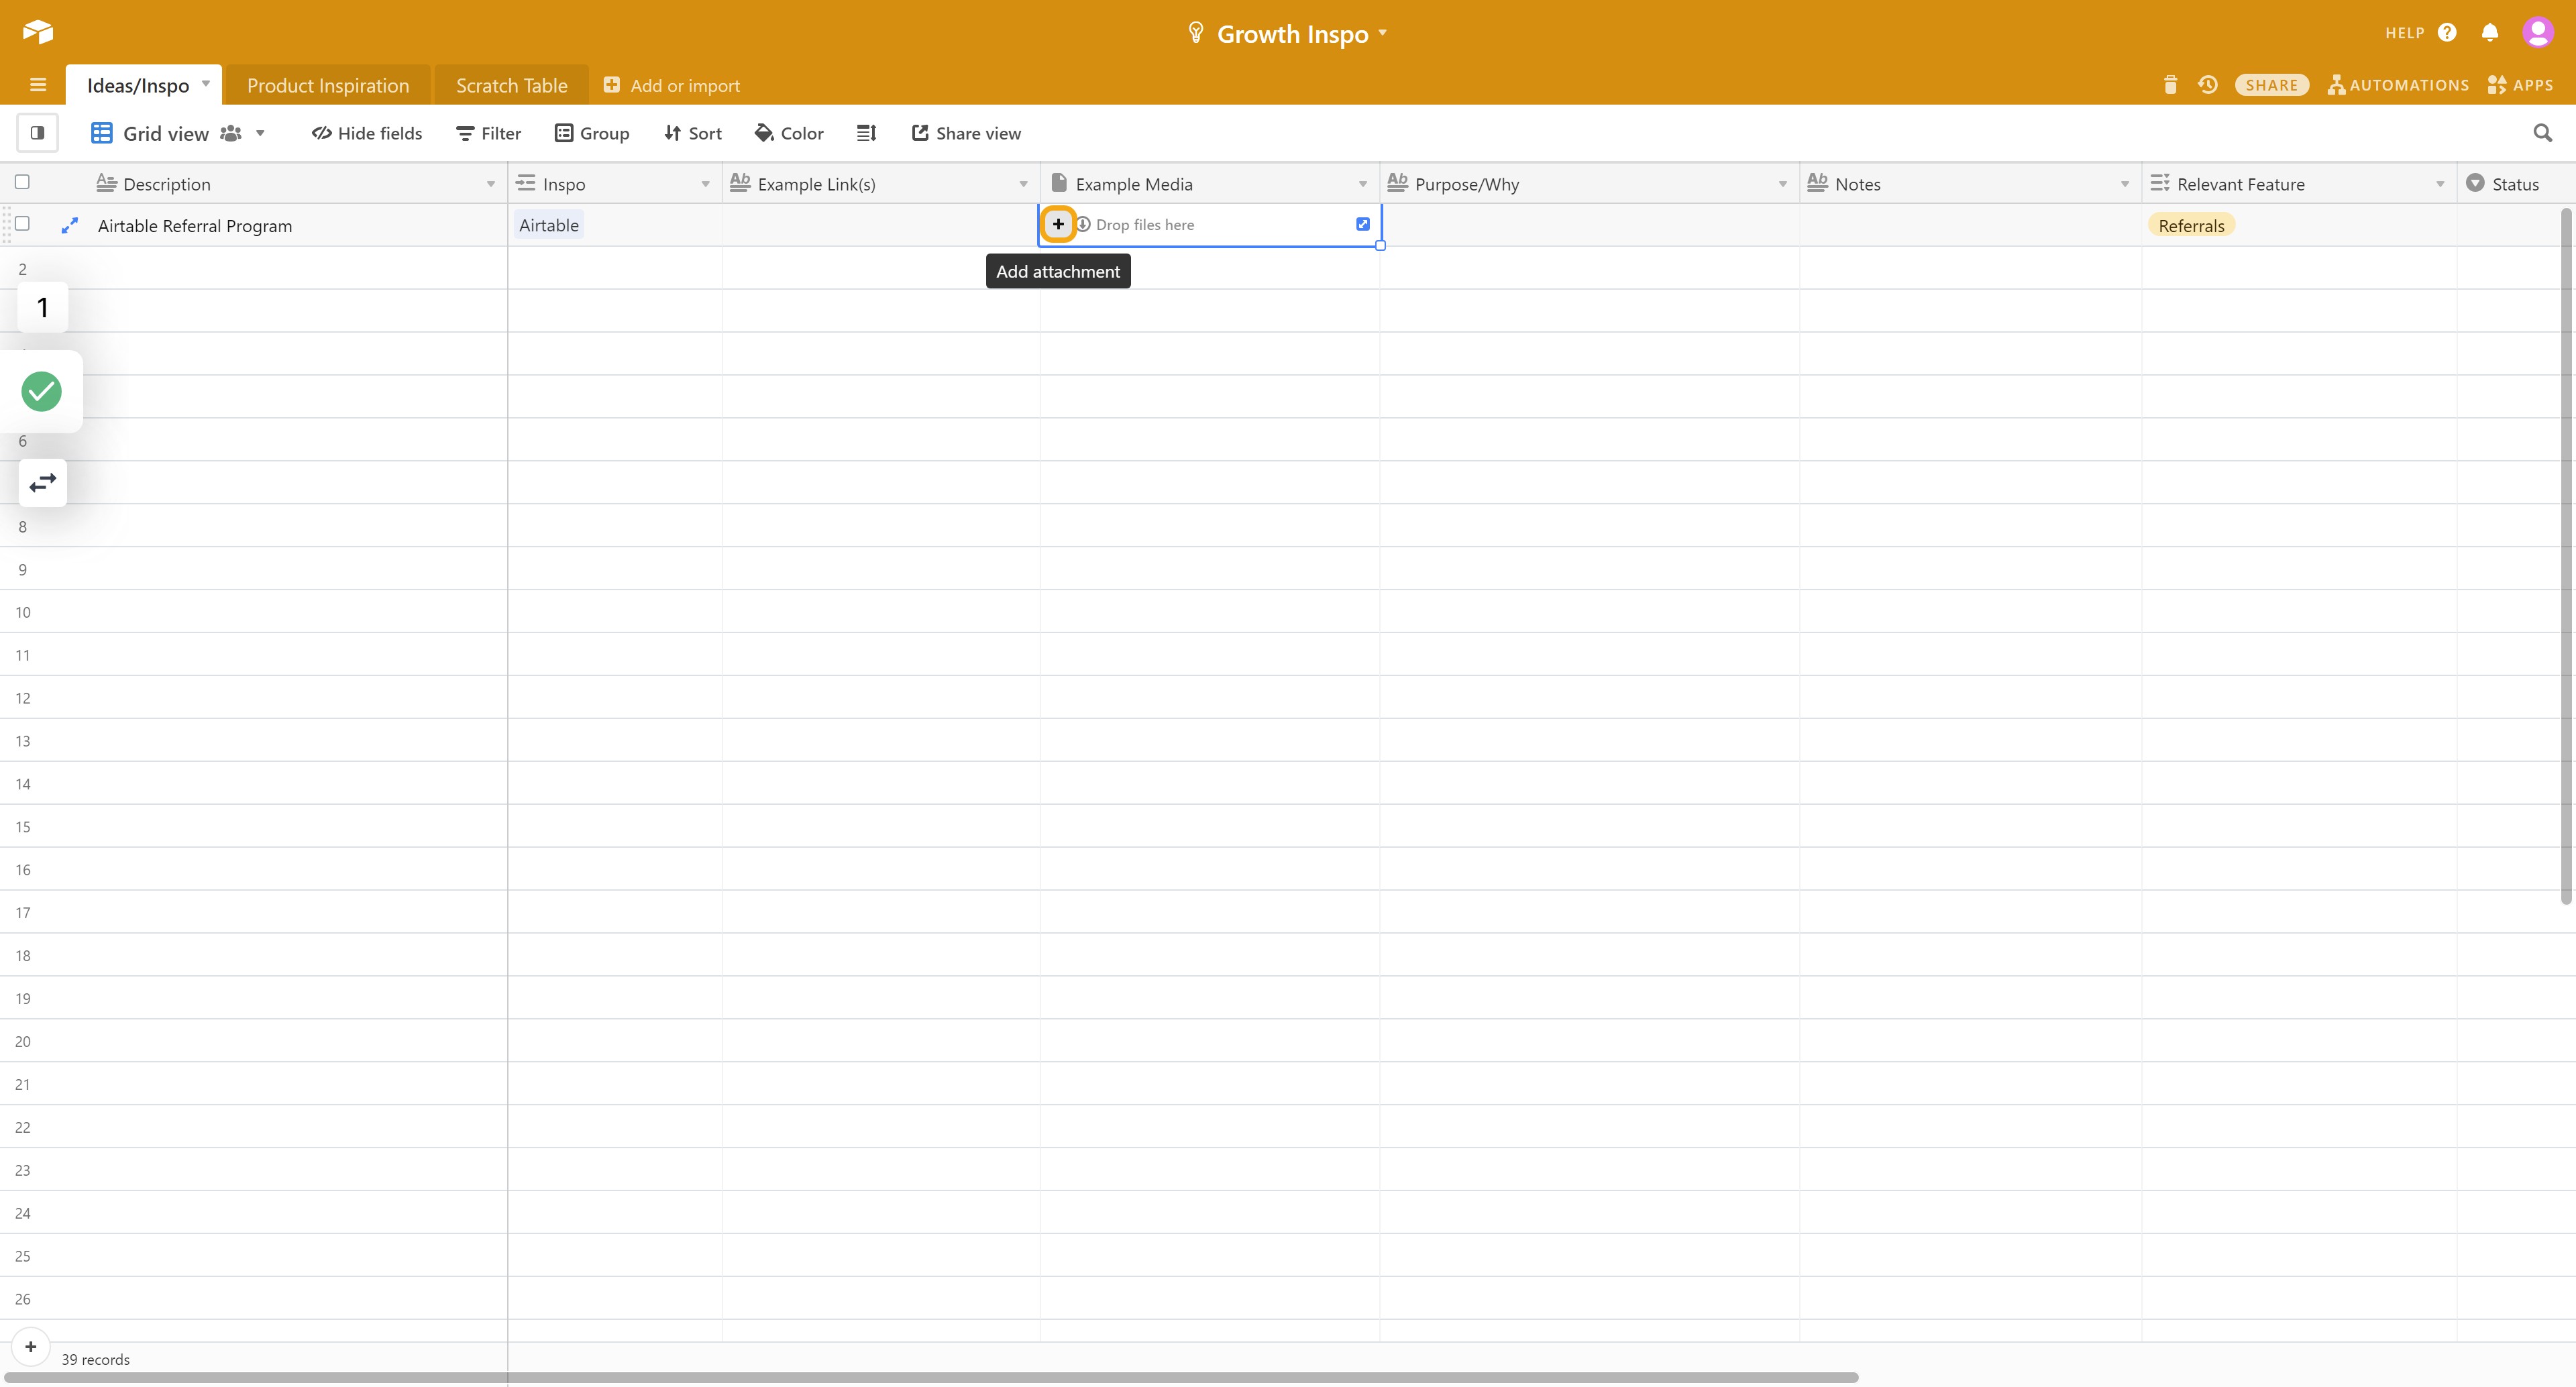The image size is (2576, 1387).
Task: Open Purpose/Why column dropdown arrow
Action: tap(1783, 184)
